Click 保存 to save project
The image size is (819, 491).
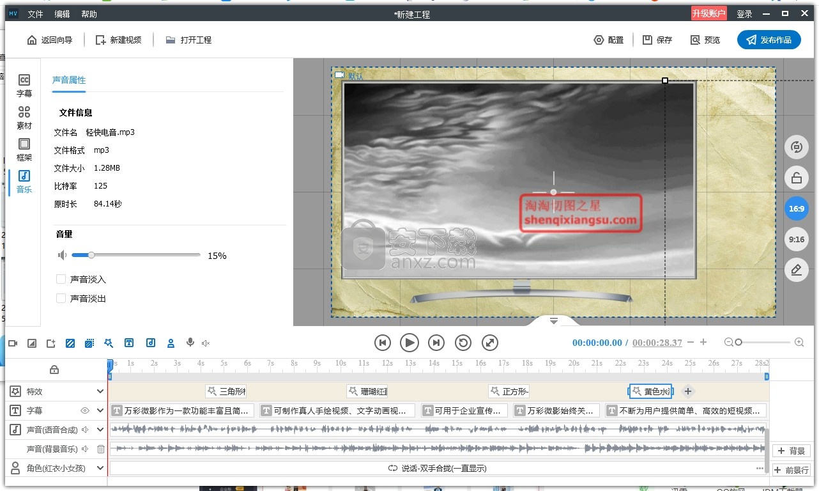(x=657, y=40)
